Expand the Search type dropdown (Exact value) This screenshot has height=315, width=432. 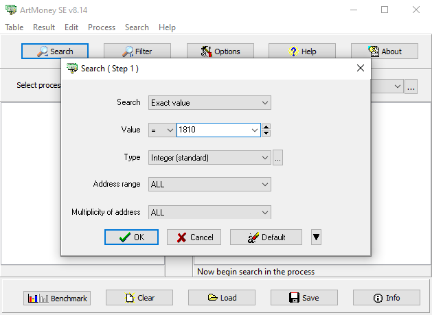pos(209,103)
